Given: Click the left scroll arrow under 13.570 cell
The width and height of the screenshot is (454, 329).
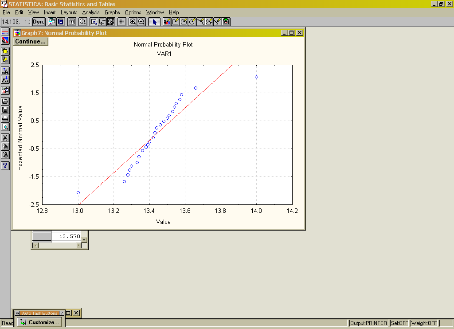Looking at the screenshot, I should click(x=35, y=246).
